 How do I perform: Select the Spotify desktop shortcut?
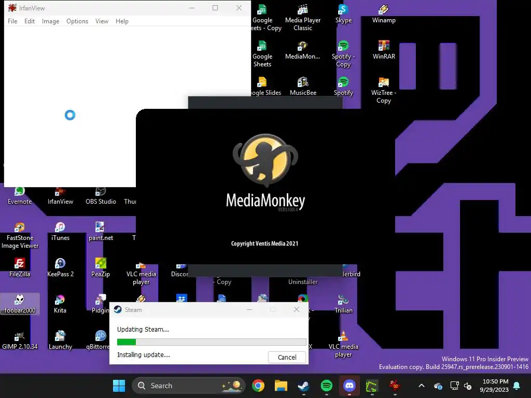pos(343,87)
